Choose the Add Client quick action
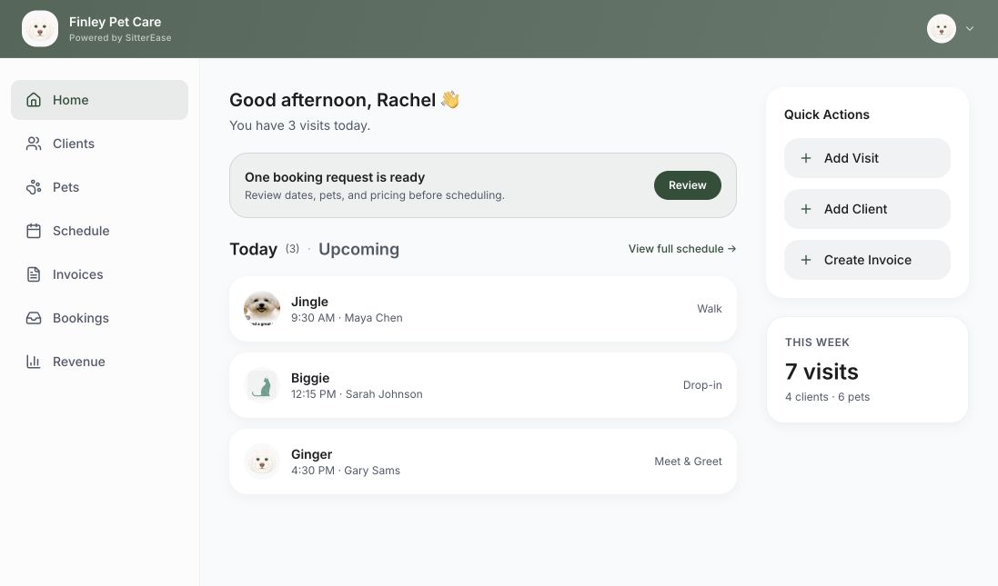Viewport: 998px width, 586px height. pos(867,209)
